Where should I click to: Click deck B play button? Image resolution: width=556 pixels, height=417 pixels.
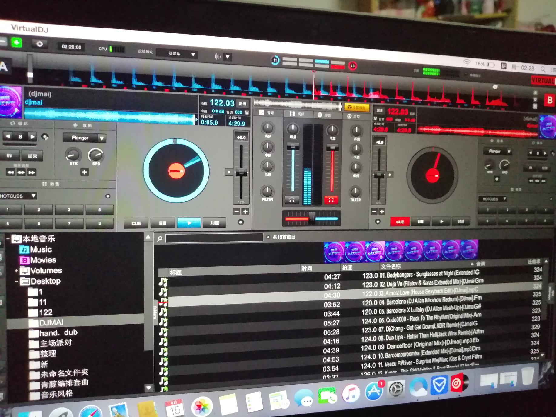441,222
